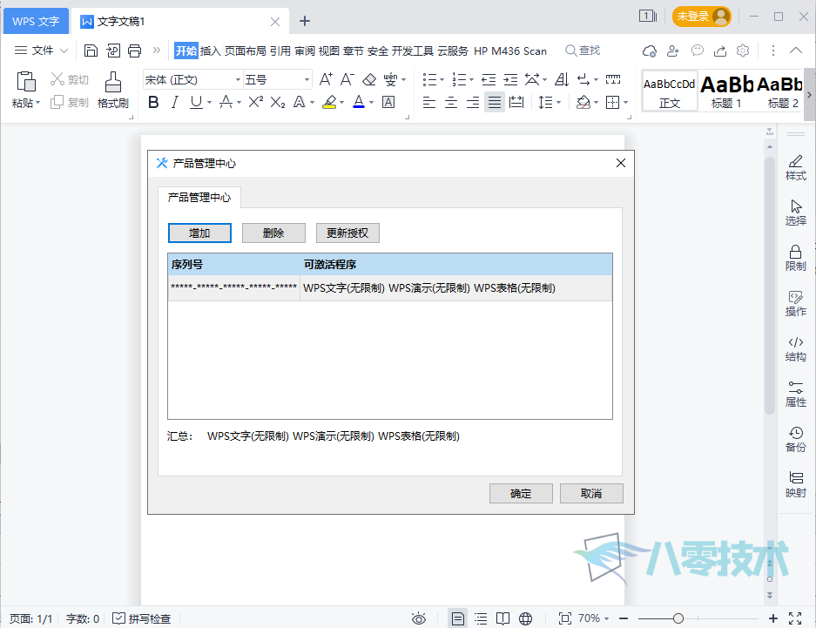Switch to the 插入 ribbon tab
The height and width of the screenshot is (628, 816).
tap(210, 51)
